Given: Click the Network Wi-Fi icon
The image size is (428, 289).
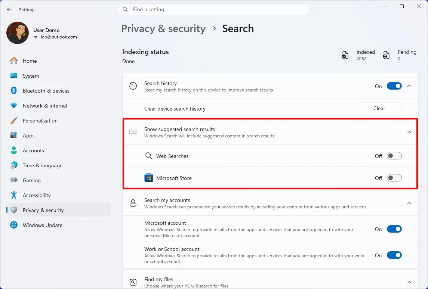Looking at the screenshot, I should click(14, 106).
